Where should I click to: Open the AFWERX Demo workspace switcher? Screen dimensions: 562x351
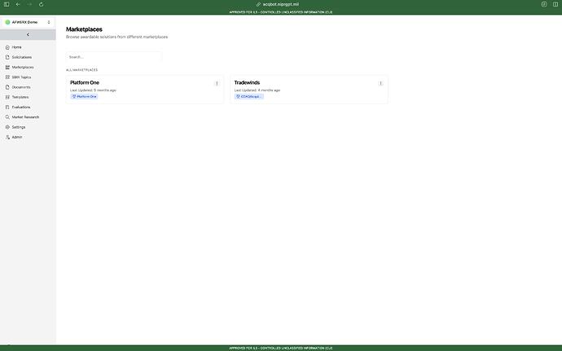[28, 22]
